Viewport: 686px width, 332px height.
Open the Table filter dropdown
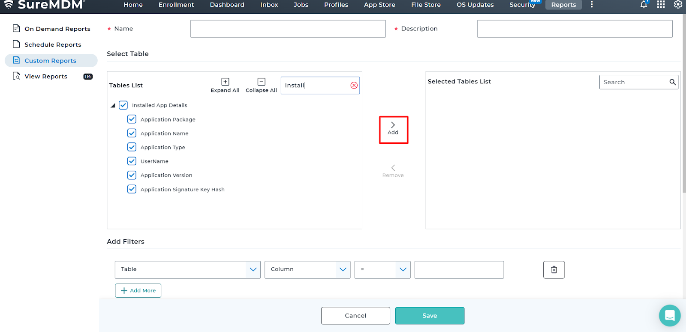[x=187, y=270]
